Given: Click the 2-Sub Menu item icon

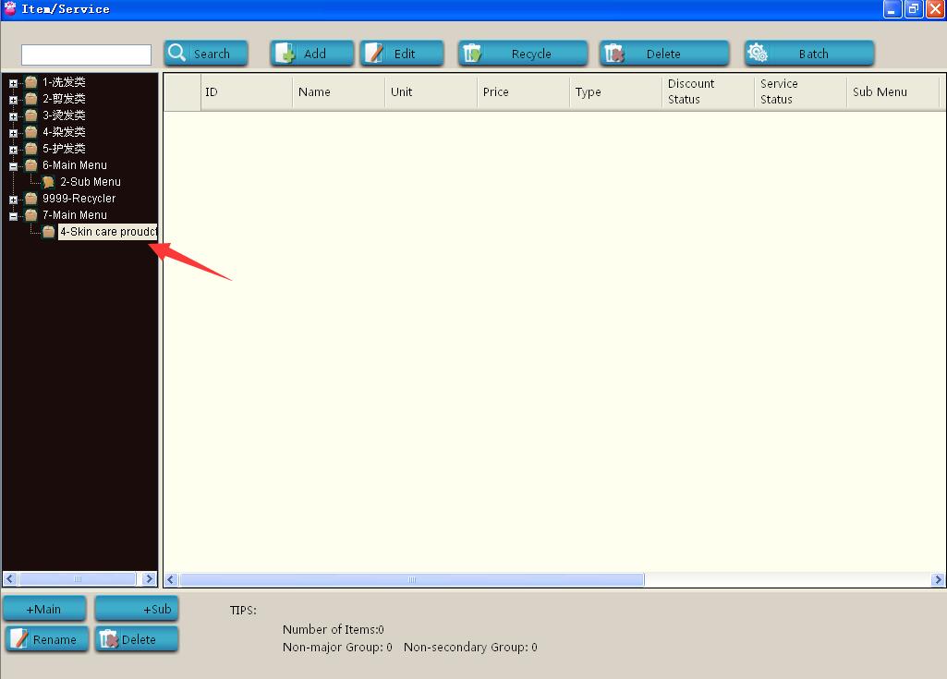Looking at the screenshot, I should pyautogui.click(x=49, y=182).
